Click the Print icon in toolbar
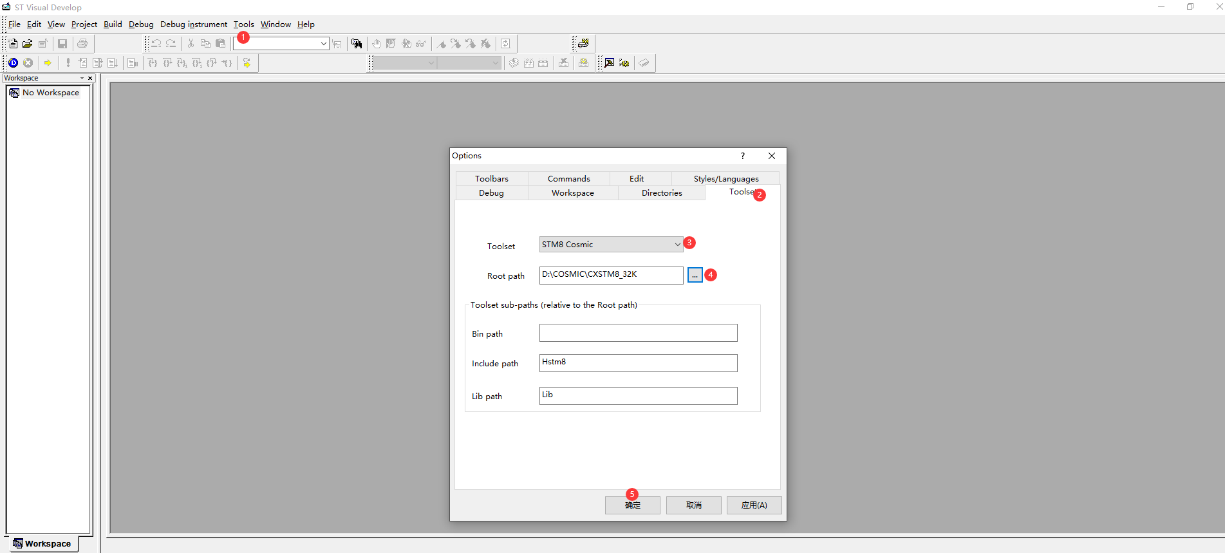 coord(82,44)
